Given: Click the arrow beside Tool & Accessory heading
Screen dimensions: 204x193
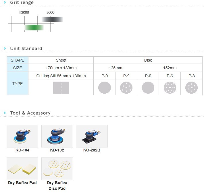Looking at the screenshot, I should click(5, 113).
